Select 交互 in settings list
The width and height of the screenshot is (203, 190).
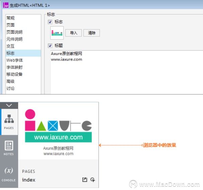23,46
